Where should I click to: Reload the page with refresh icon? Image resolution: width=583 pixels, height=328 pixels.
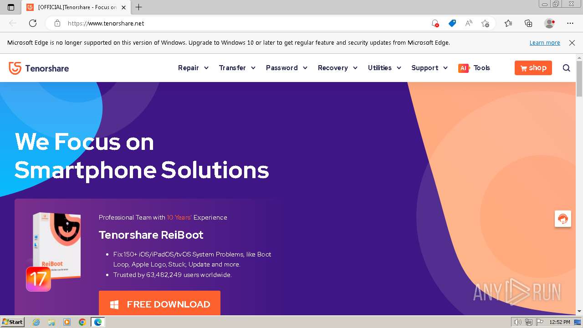click(33, 23)
